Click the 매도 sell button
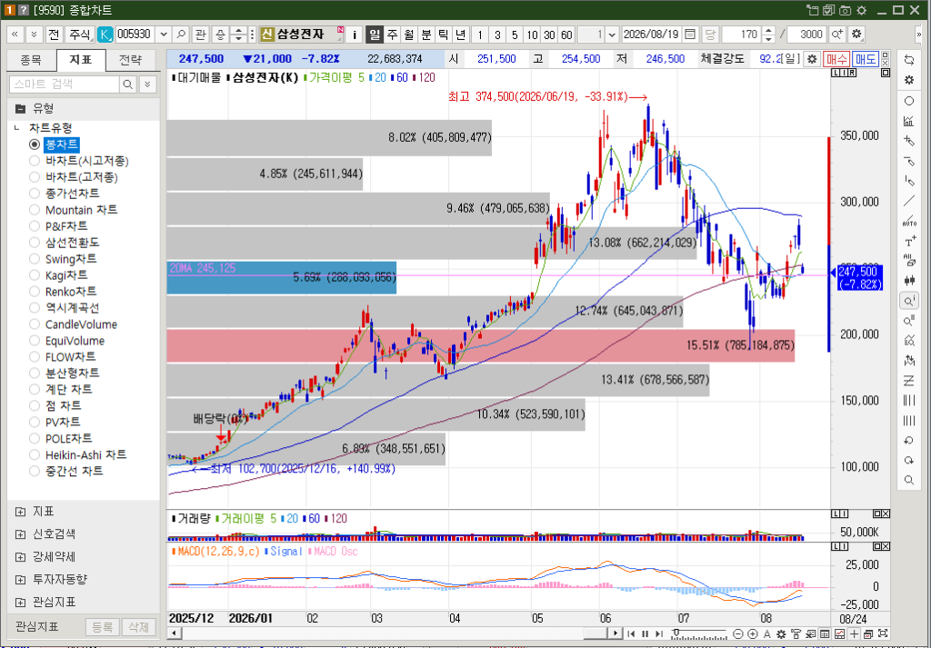 (x=866, y=59)
